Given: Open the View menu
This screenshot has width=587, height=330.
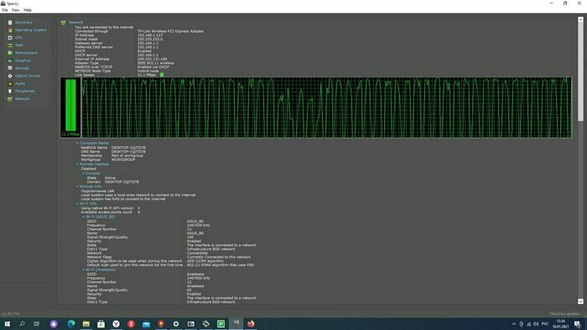Looking at the screenshot, I should point(15,10).
